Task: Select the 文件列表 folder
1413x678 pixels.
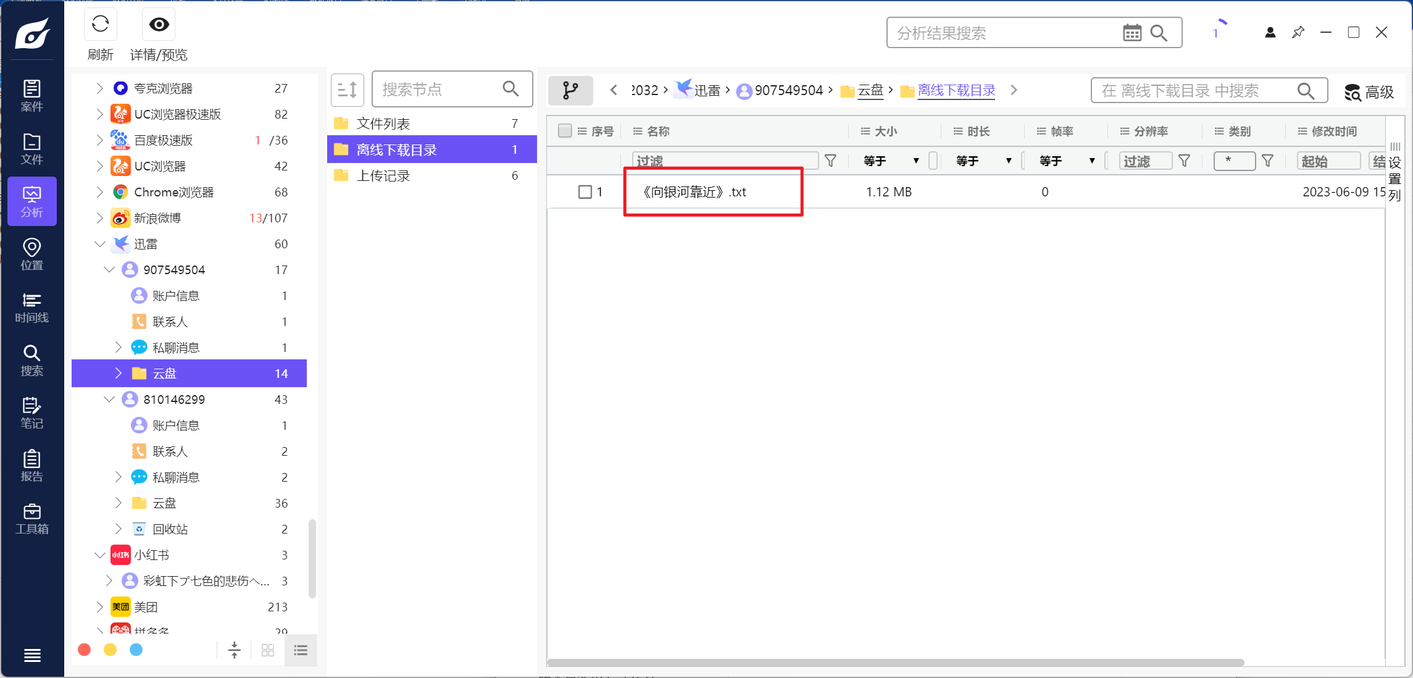Action: 431,123
